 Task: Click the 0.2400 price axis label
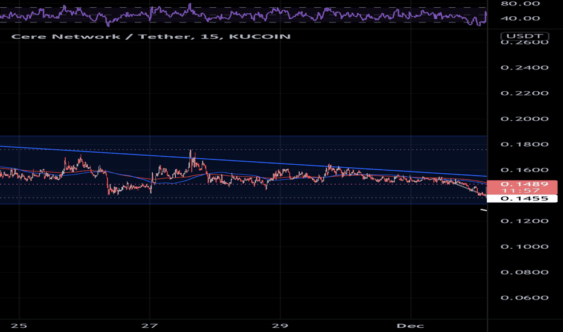click(524, 68)
